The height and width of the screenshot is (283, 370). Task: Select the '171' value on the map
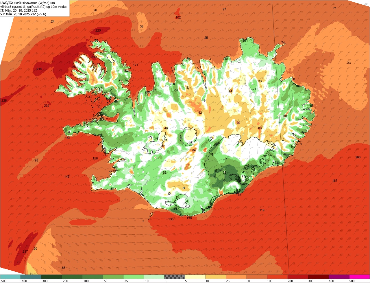click(136, 65)
